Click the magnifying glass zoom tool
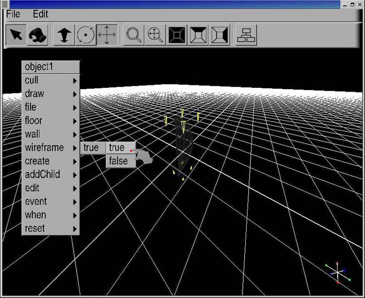The height and width of the screenshot is (298, 365). 134,35
